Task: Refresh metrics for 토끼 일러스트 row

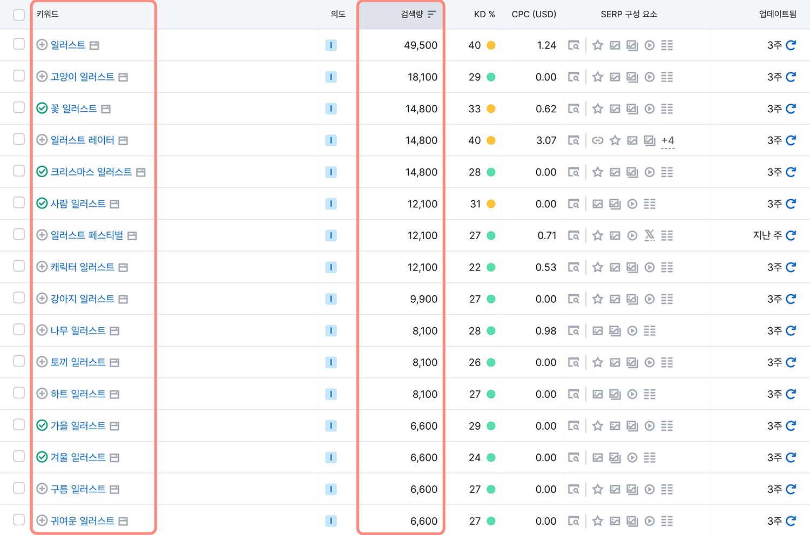Action: click(x=791, y=362)
